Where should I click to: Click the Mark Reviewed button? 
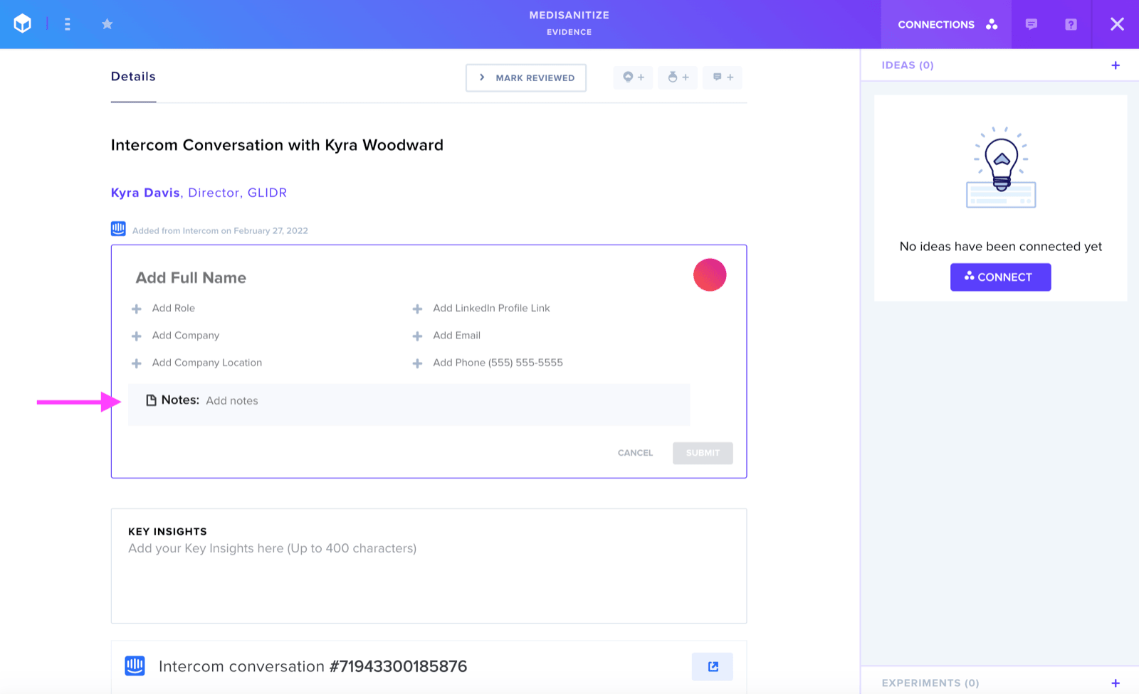526,78
